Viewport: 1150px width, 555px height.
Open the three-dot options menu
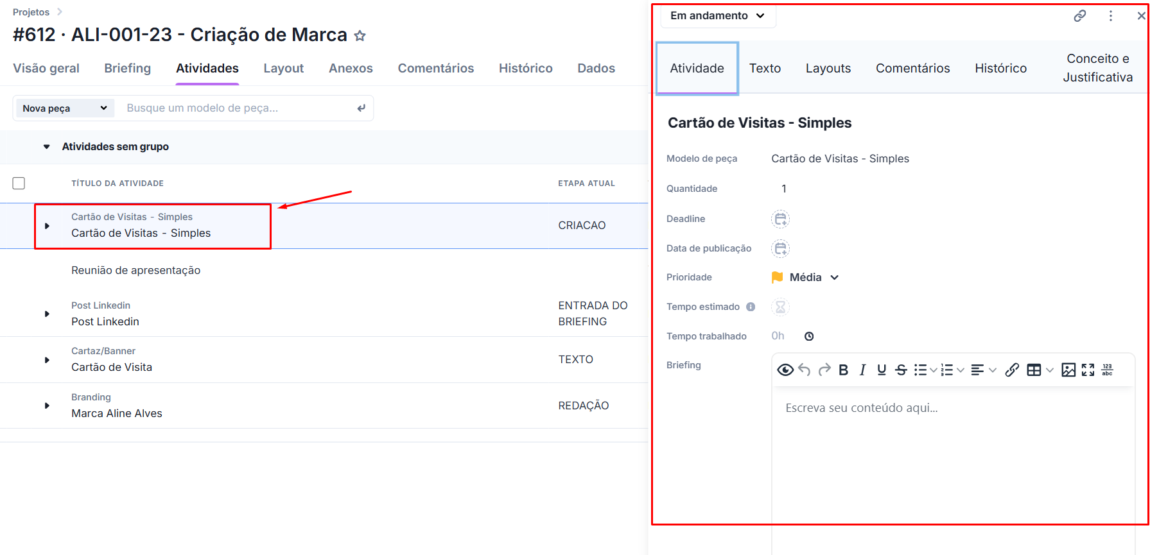1111,16
